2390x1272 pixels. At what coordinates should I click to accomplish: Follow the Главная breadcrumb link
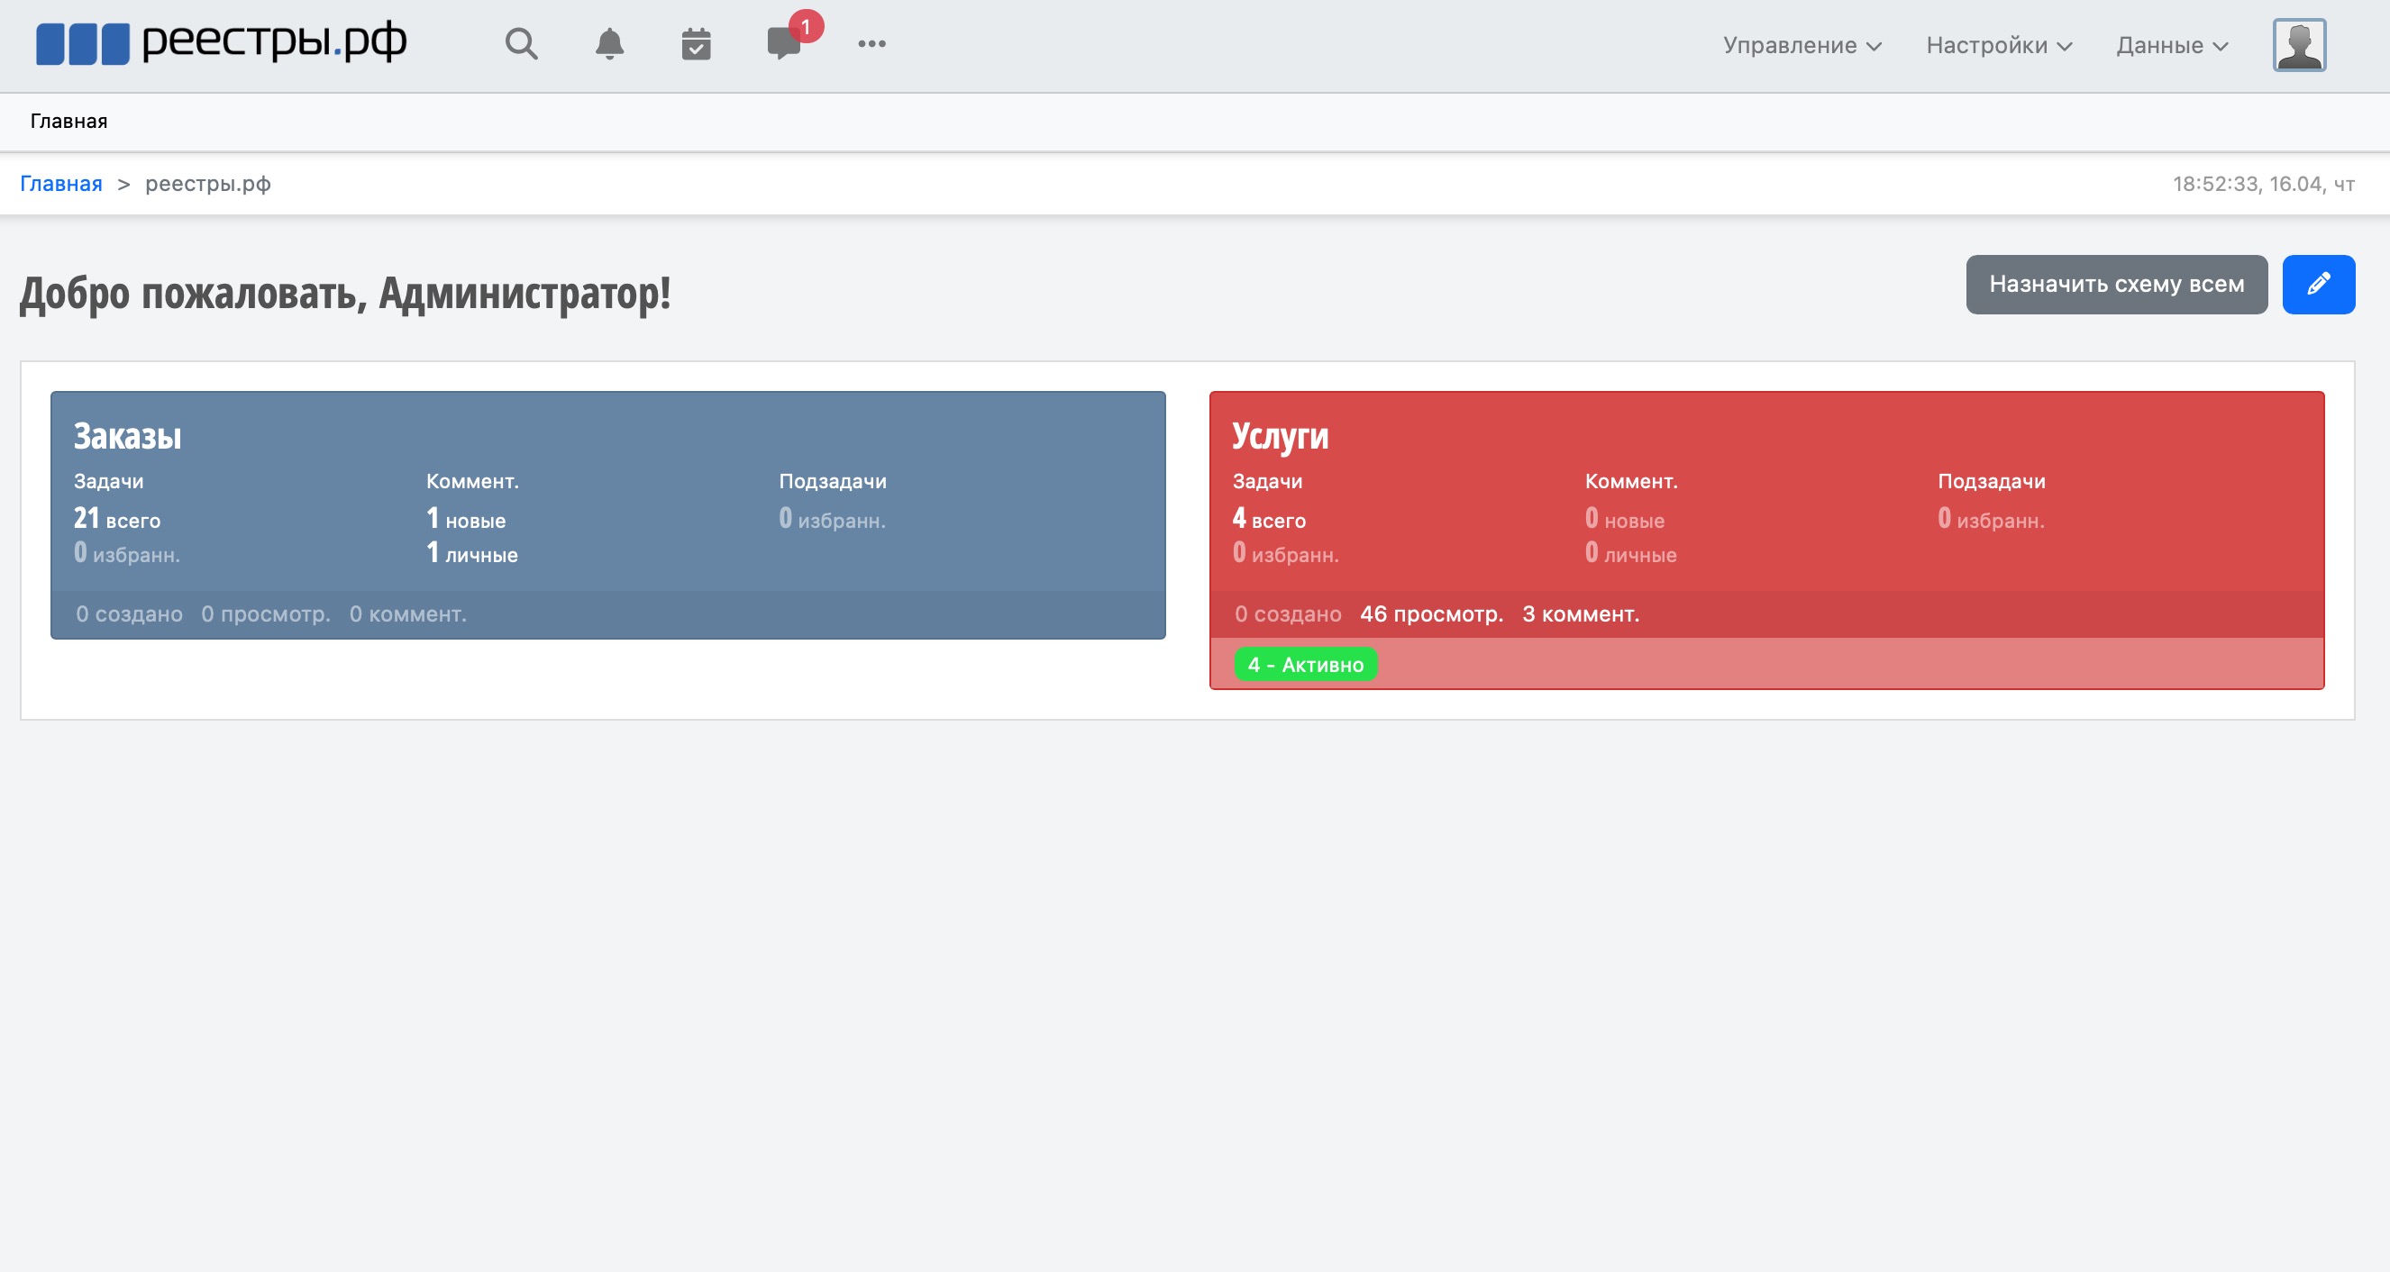click(x=61, y=184)
